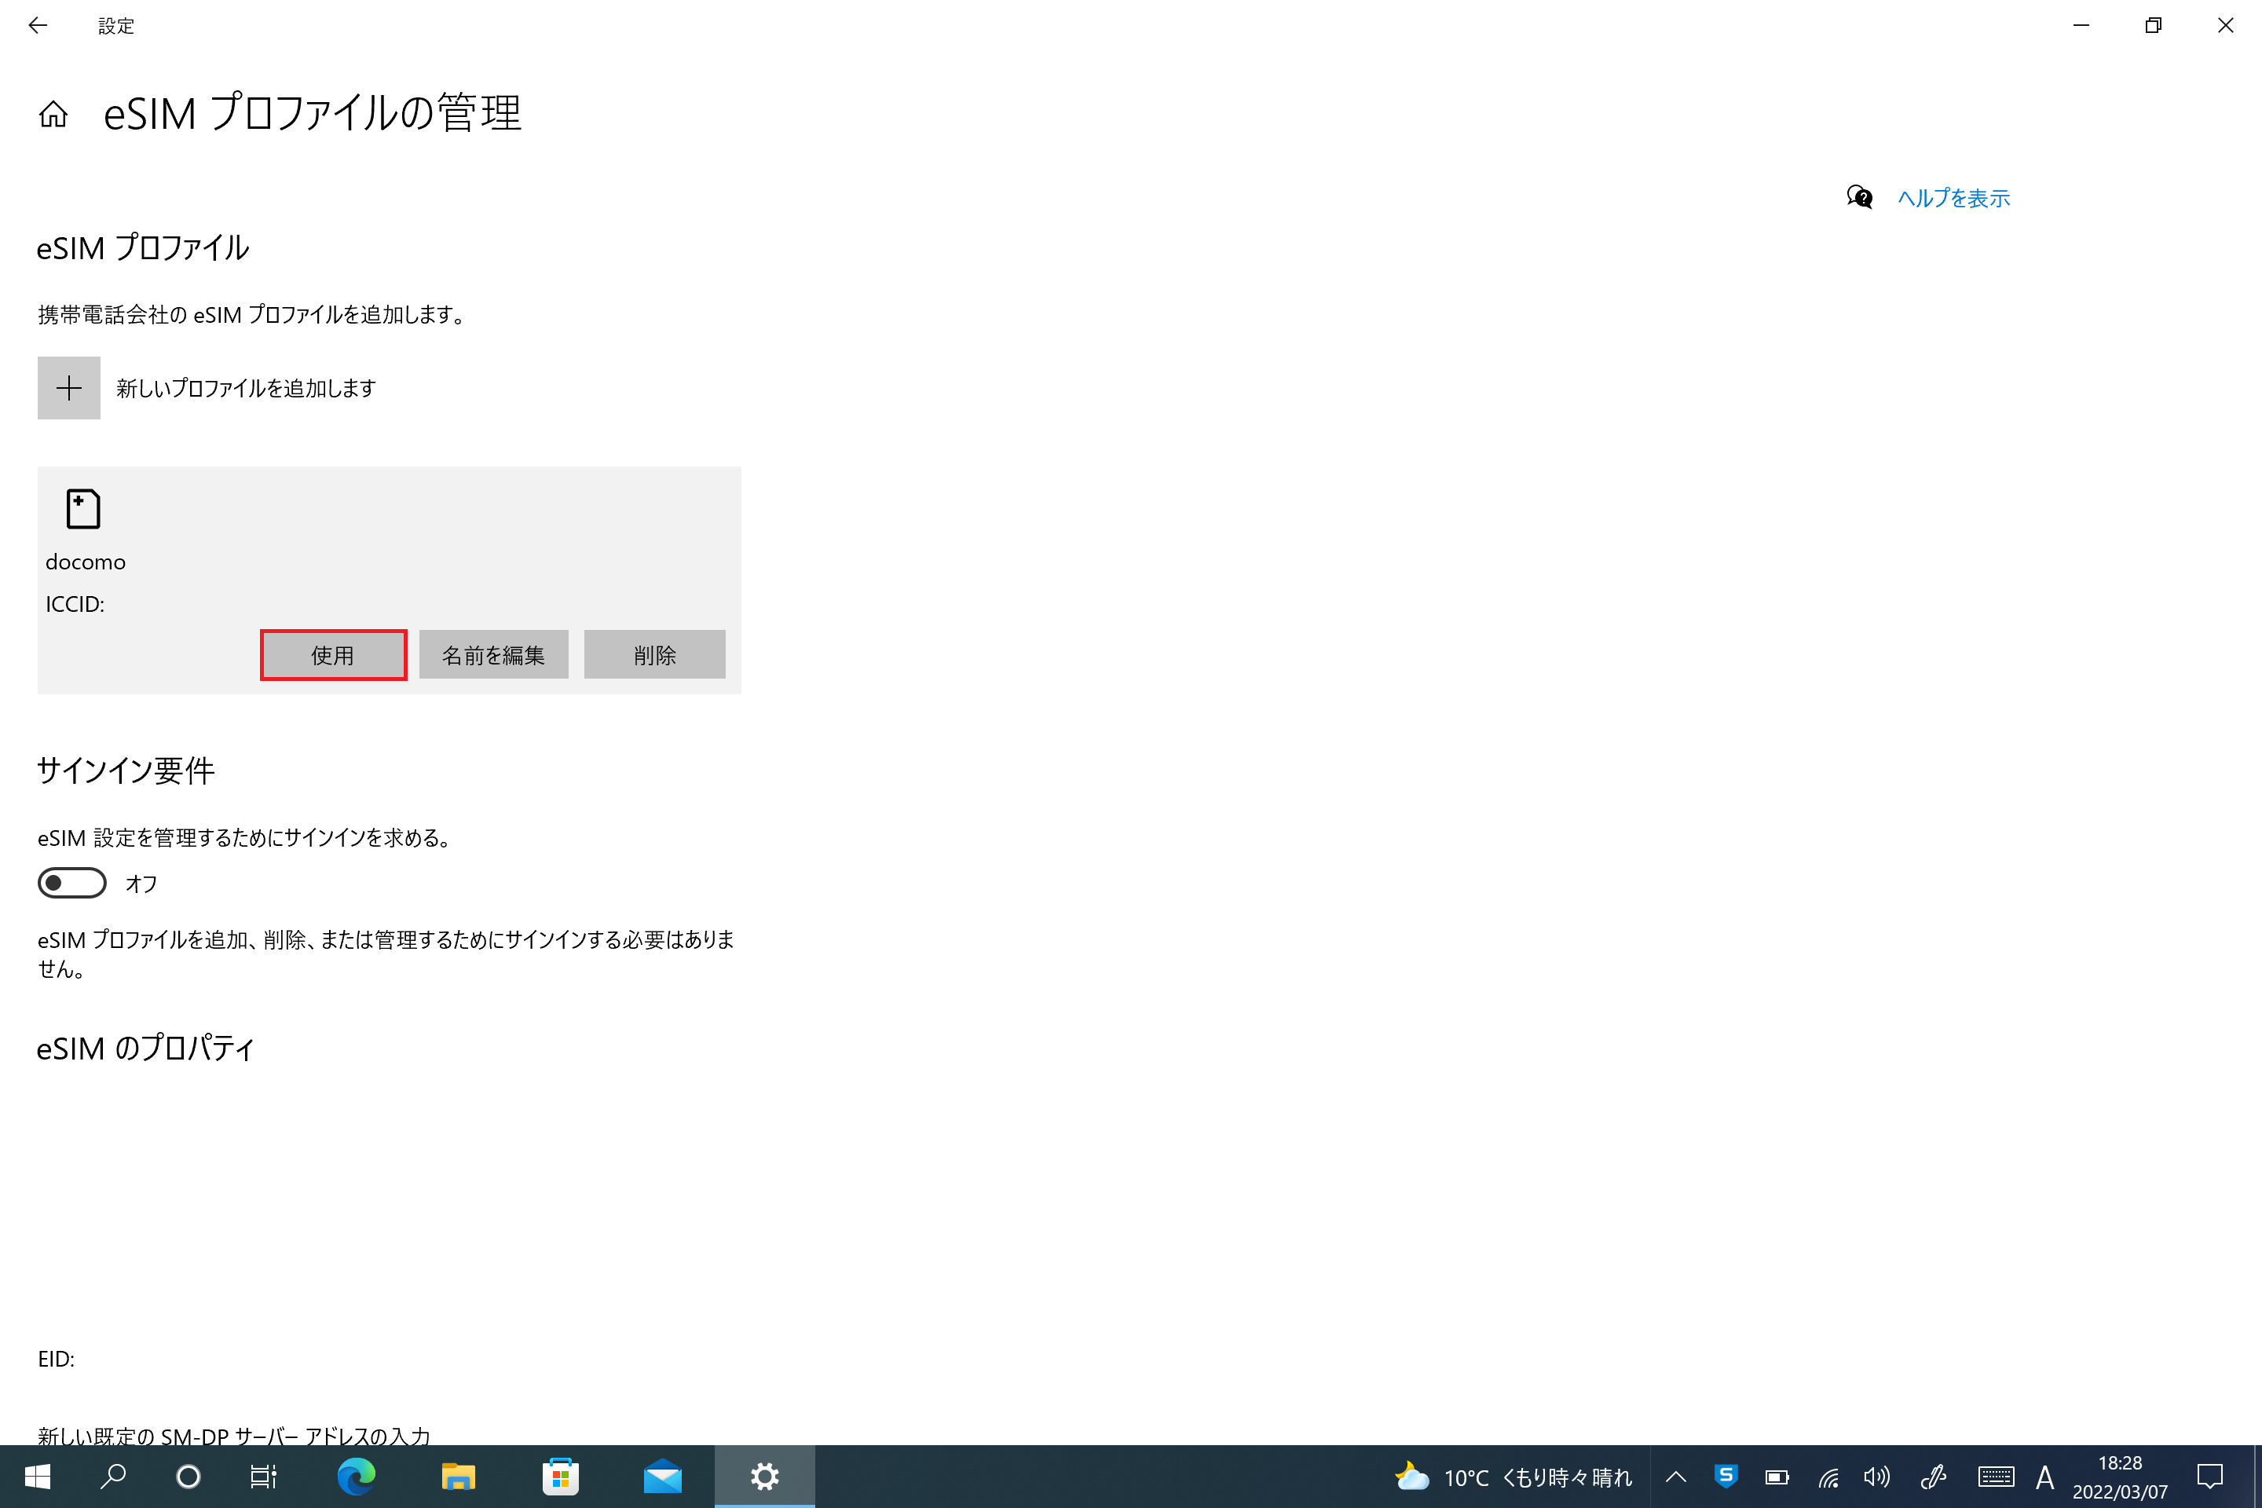Image resolution: width=2262 pixels, height=1508 pixels.
Task: Click the blue S security tray icon
Action: tap(1726, 1477)
